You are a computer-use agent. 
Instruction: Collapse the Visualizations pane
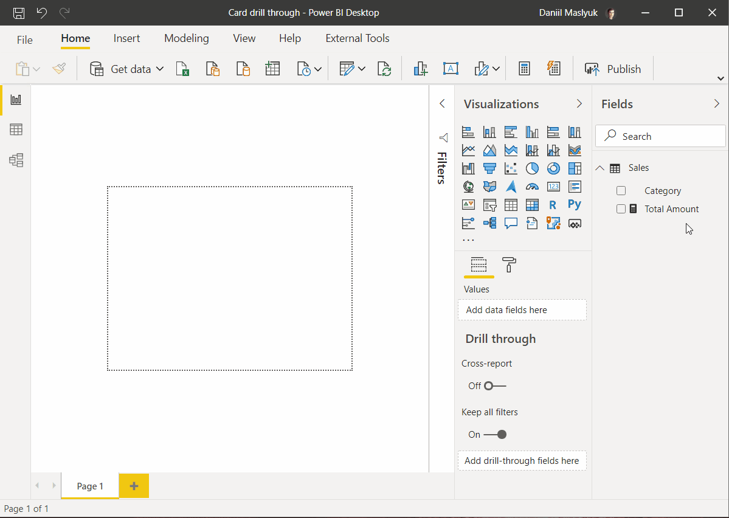coord(579,104)
